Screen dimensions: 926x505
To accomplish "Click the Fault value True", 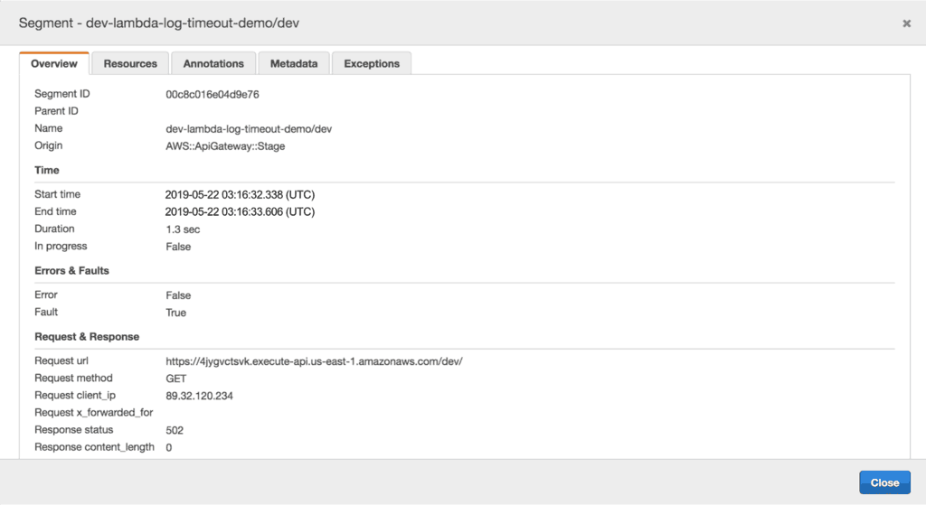I will click(x=176, y=313).
